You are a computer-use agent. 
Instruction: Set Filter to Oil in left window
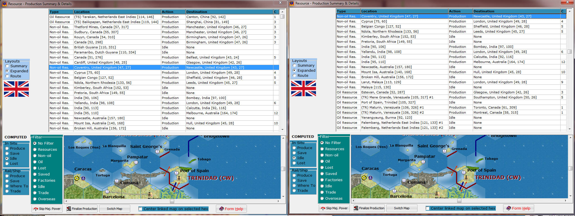[x=35, y=162]
